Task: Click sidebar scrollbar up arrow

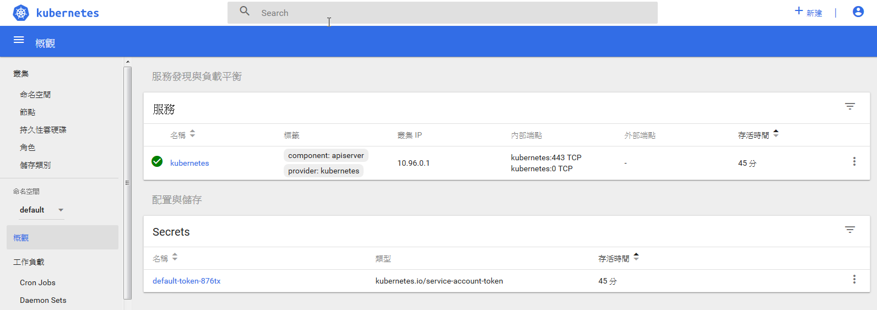Action: click(128, 62)
